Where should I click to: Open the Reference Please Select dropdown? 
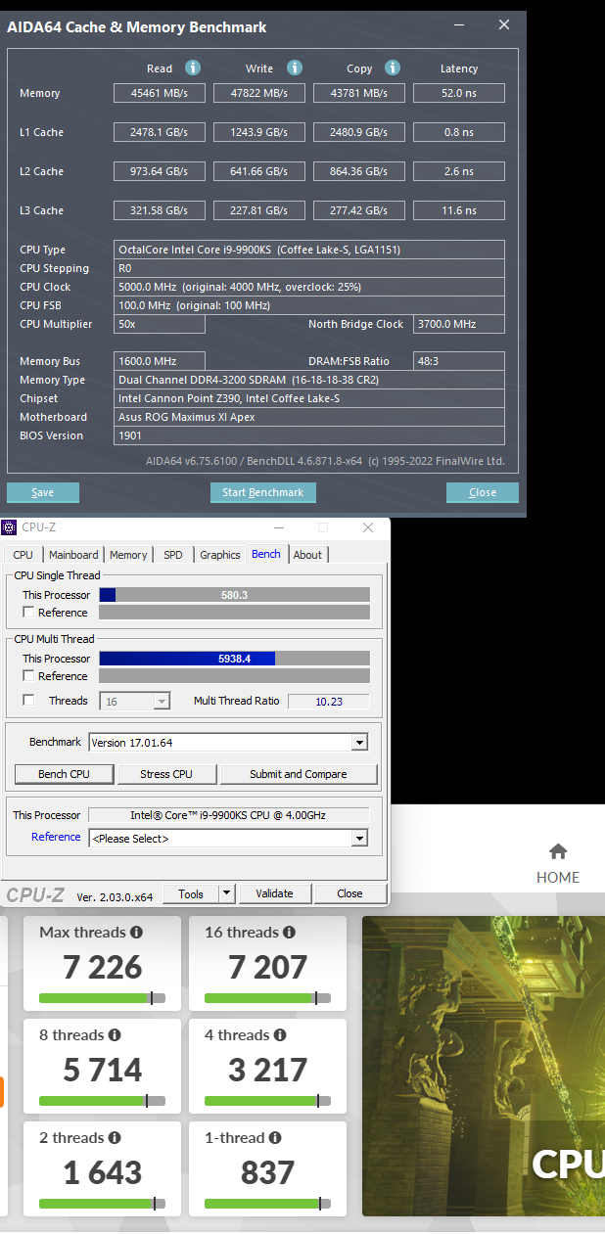click(x=228, y=839)
